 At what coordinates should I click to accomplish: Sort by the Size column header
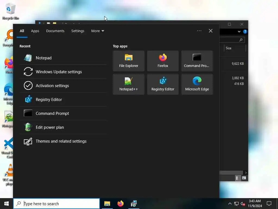pos(235,48)
